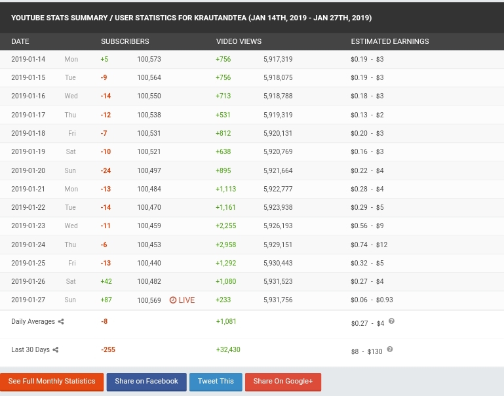Click the +2,958 video views value
The image size is (504, 396).
[x=226, y=245]
